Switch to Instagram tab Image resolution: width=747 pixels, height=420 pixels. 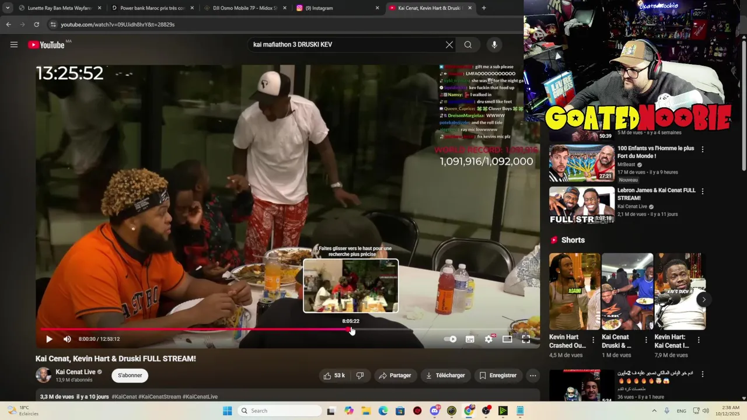337,8
